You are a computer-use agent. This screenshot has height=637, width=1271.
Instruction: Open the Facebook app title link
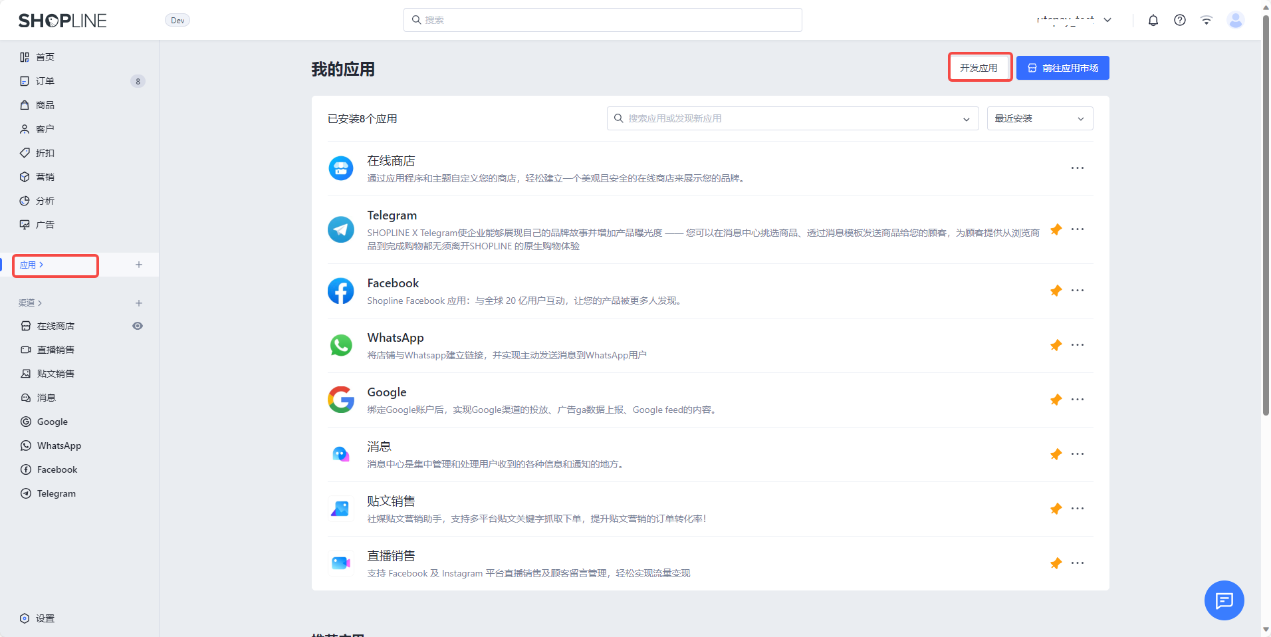coord(393,283)
